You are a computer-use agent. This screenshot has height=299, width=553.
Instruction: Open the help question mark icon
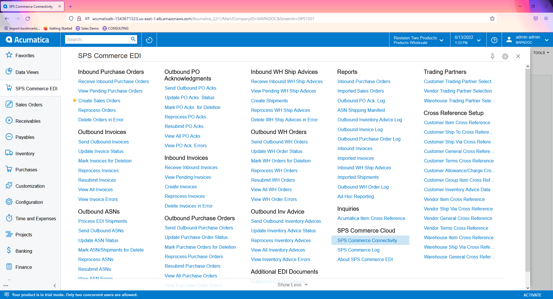click(x=494, y=40)
